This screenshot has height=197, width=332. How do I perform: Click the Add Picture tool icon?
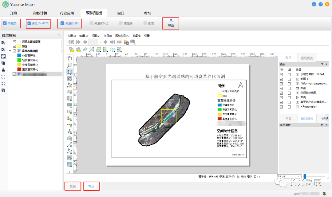click(70, 105)
